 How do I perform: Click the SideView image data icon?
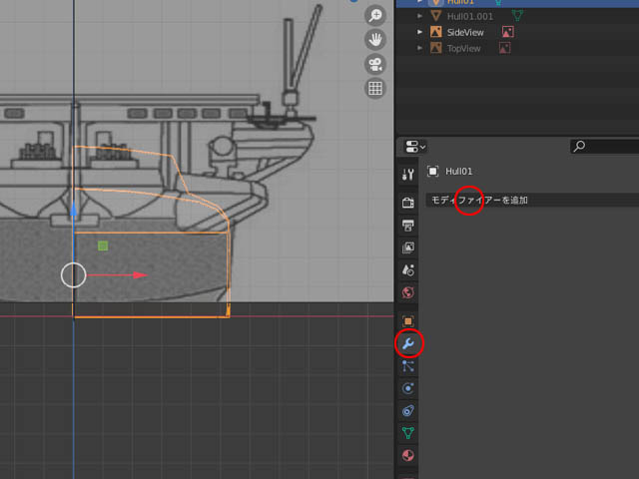point(508,32)
